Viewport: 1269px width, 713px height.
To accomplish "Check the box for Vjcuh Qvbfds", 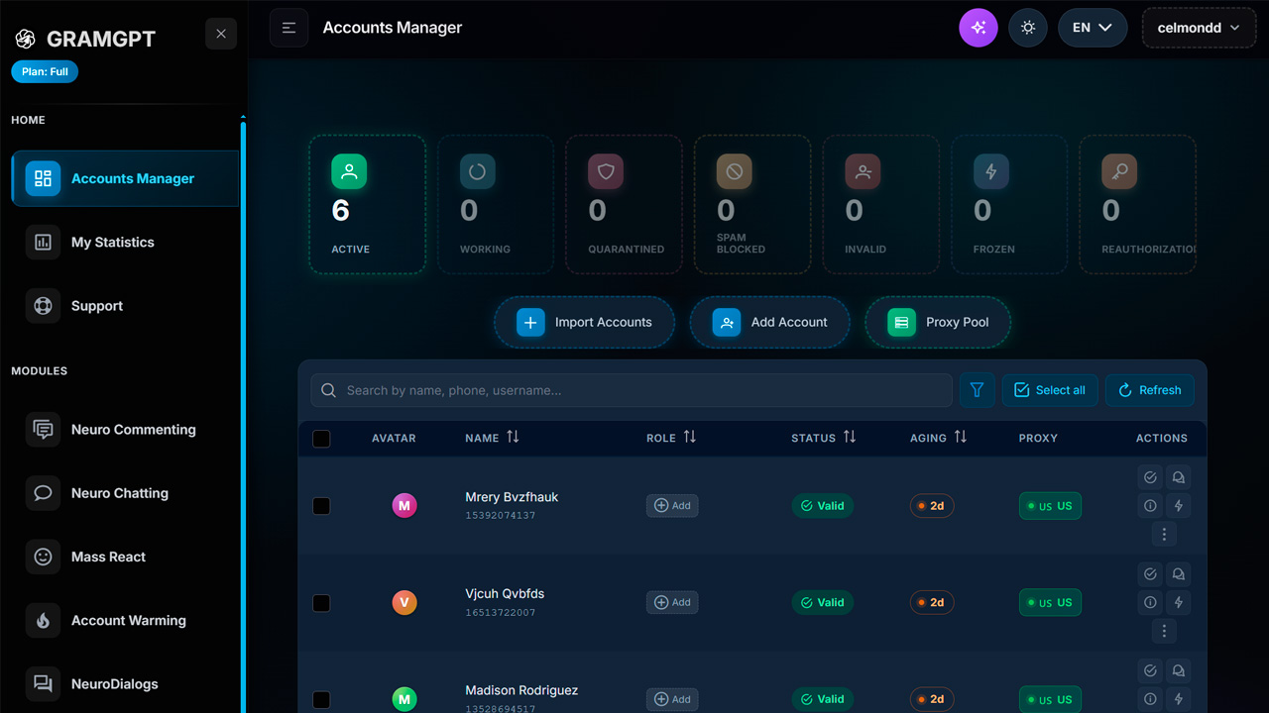I will [x=321, y=603].
